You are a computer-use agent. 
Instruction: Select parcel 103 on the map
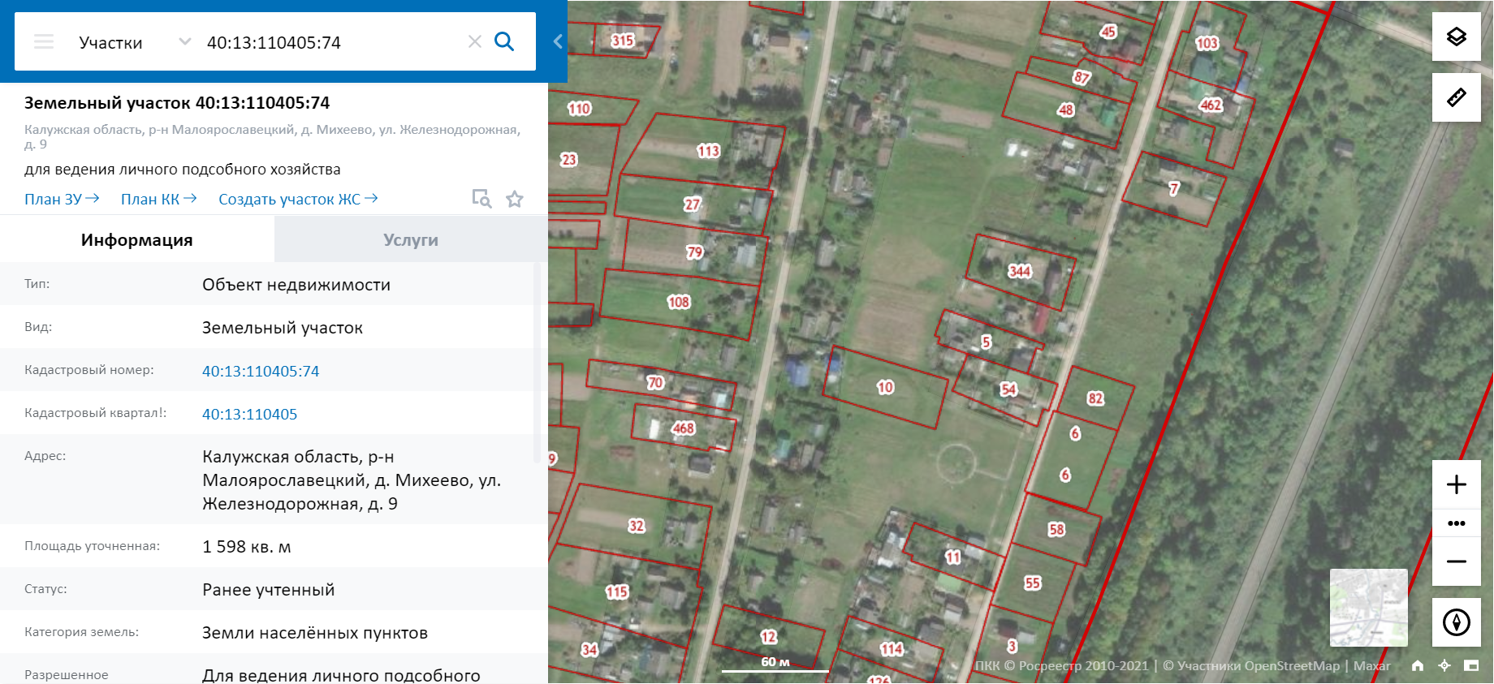[1207, 43]
